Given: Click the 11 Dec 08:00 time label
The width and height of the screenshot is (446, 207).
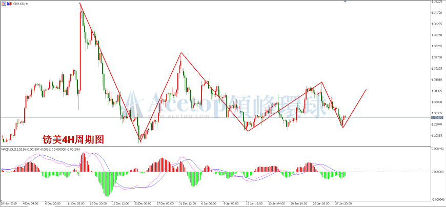Looking at the screenshot, I should tap(76, 204).
